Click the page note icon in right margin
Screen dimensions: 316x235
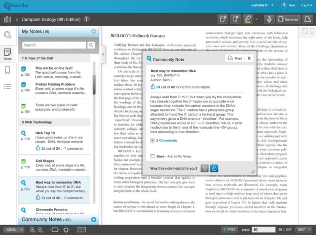305,31
